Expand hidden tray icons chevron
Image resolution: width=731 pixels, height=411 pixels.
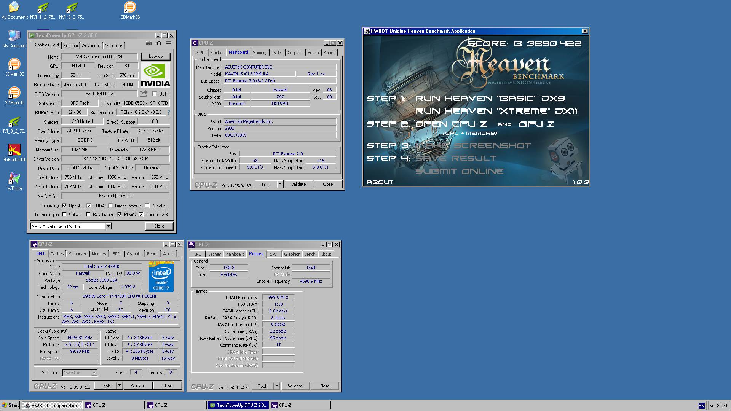point(711,406)
